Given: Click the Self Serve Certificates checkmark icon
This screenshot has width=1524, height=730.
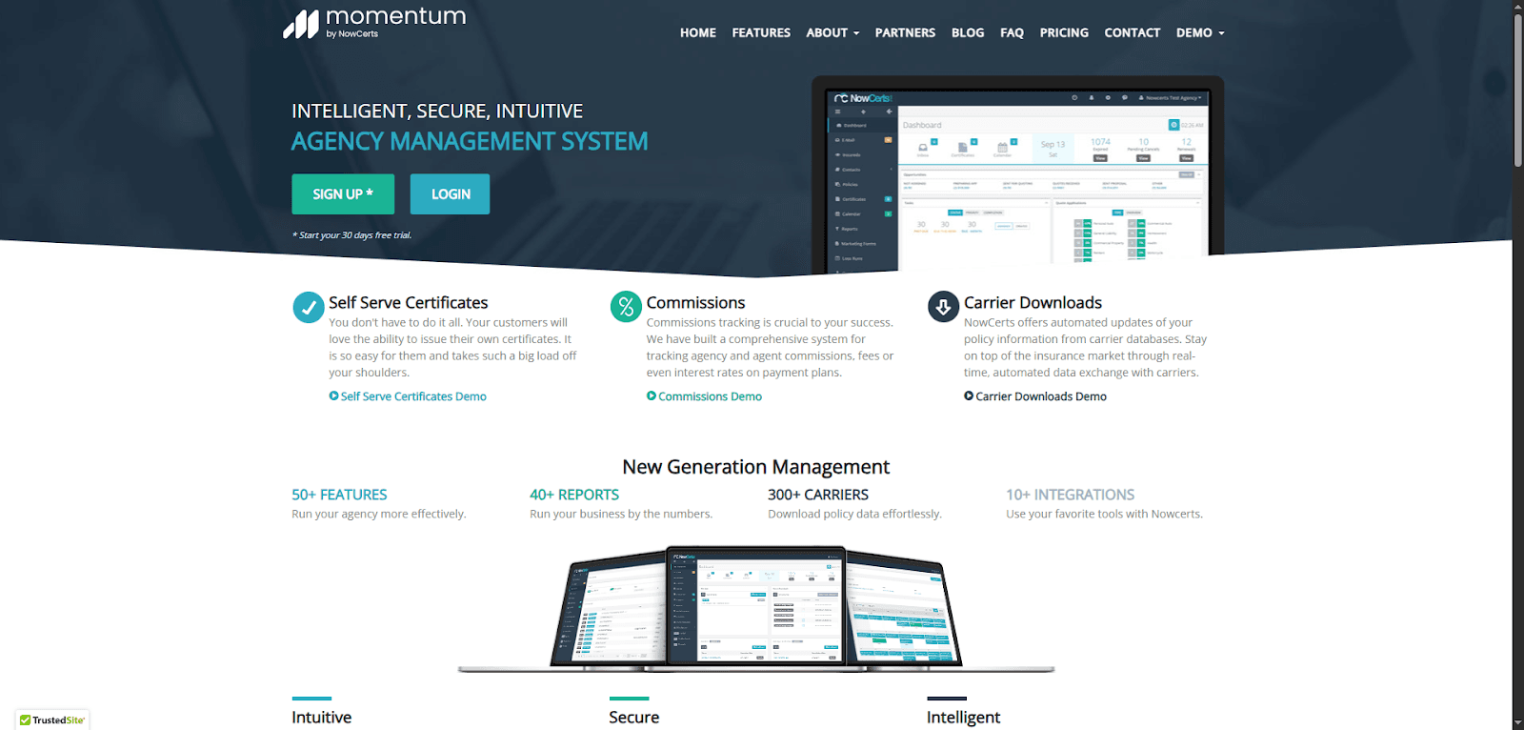Looking at the screenshot, I should [308, 307].
